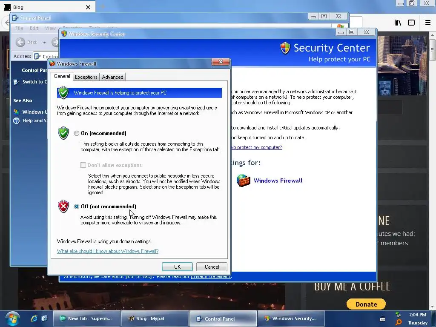Click the Control Panel title bar icon

coord(15,18)
